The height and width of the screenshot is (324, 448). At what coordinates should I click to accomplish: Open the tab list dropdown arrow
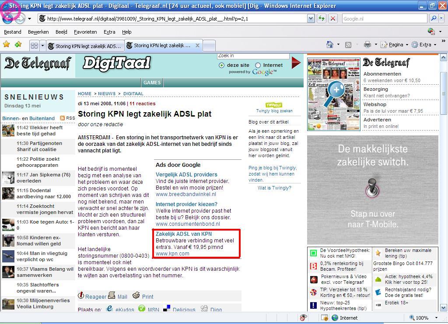[x=42, y=46]
